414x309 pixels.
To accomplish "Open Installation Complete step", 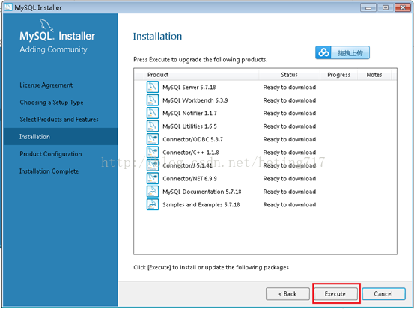I will (49, 171).
